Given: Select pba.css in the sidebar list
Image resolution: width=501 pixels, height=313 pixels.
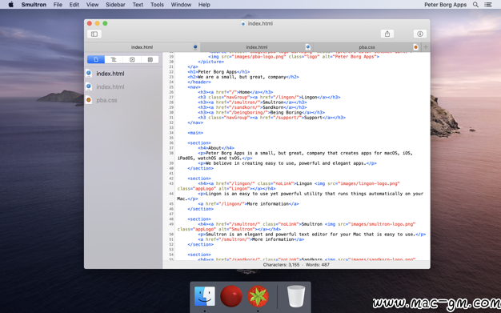Looking at the screenshot, I should (123, 100).
